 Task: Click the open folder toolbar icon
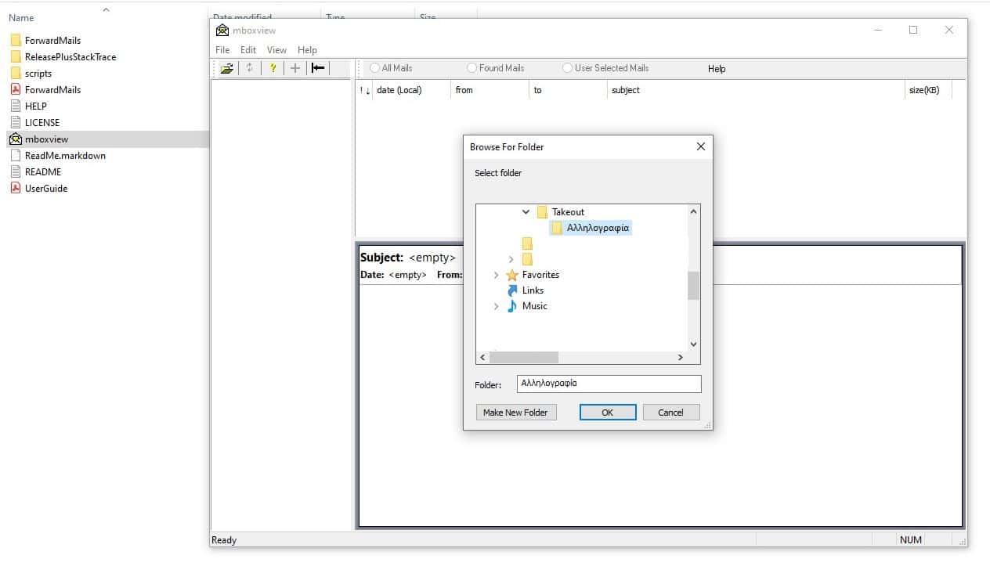pyautogui.click(x=226, y=68)
